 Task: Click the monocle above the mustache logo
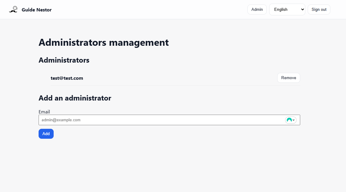15,8
